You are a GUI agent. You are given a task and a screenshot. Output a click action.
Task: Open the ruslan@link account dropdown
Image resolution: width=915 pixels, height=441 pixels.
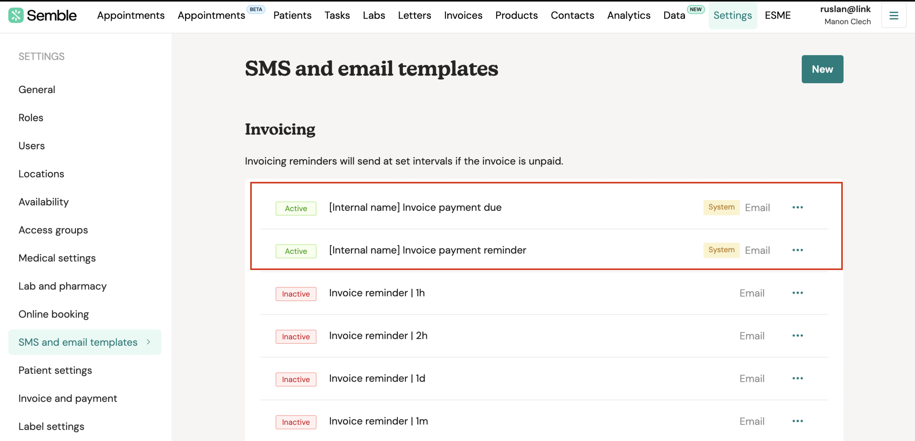(x=845, y=15)
